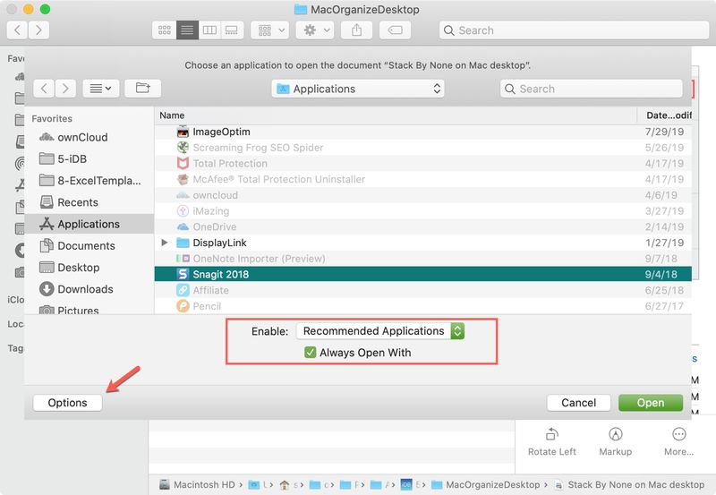The image size is (716, 495).
Task: Expand the DisplayLink folder disclosure triangle
Action: [165, 243]
